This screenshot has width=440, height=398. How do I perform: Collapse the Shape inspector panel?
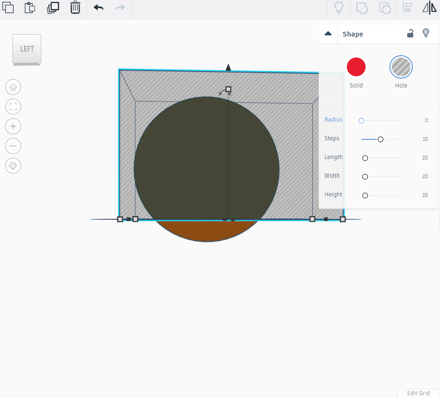tap(328, 33)
